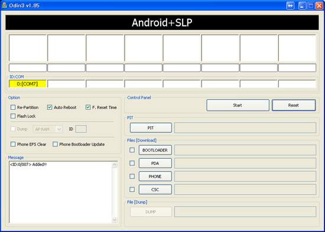The width and height of the screenshot is (325, 232).
Task: Click the Android+SLP banner
Action: coord(162,22)
